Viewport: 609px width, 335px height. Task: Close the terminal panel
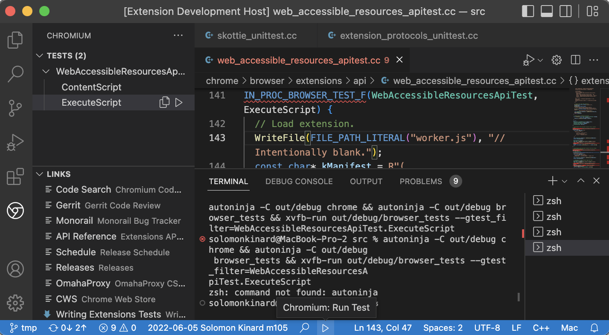point(597,181)
